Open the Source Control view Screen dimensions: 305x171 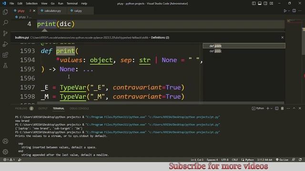click(5, 33)
